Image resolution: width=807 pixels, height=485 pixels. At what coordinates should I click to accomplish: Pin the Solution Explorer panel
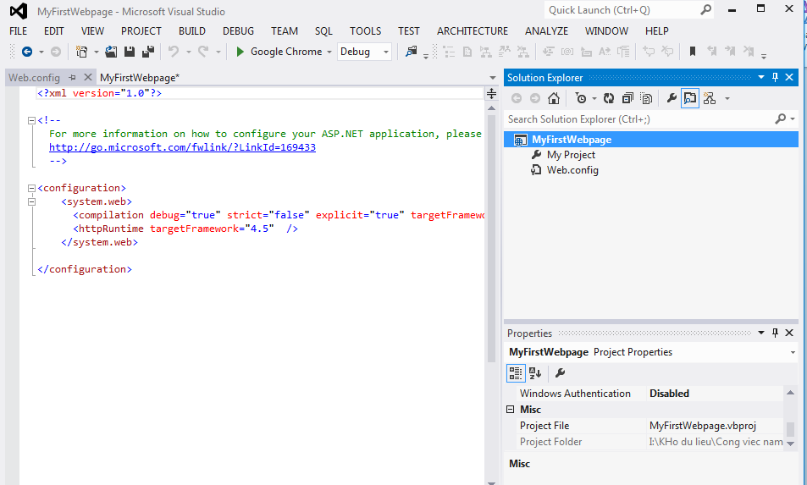click(775, 77)
